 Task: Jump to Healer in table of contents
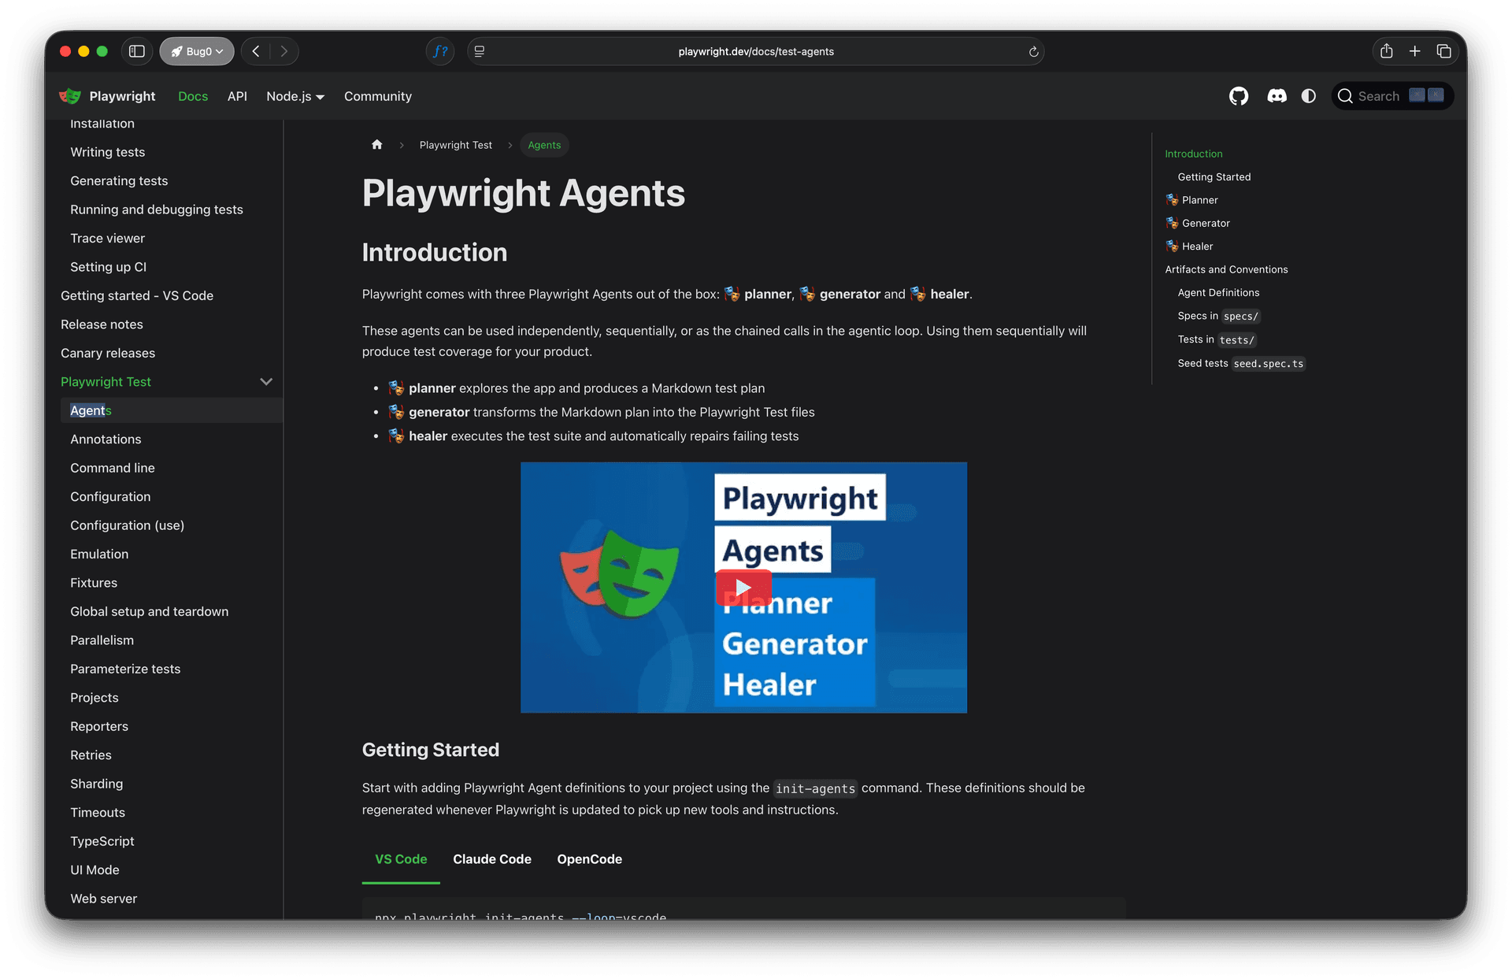click(1197, 247)
